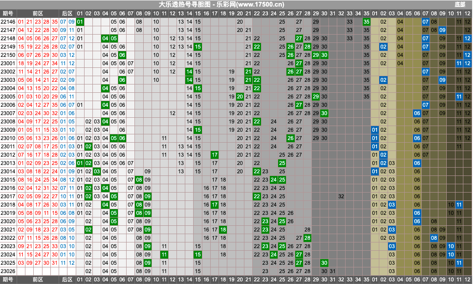Select green highlighted 29 in row 22150
The width and height of the screenshot is (473, 284).
coord(315,55)
